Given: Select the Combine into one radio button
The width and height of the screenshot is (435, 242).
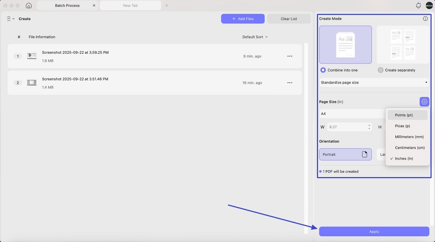Looking at the screenshot, I should (x=323, y=70).
